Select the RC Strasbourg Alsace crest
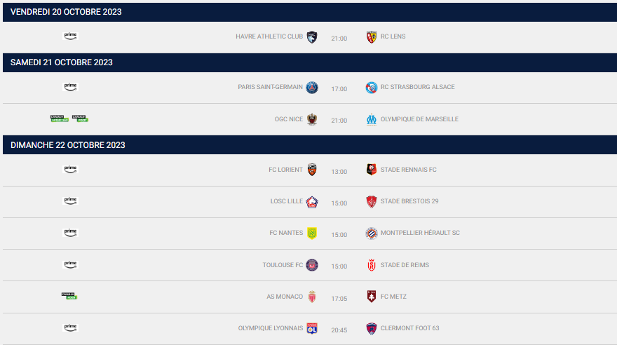This screenshot has height=345, width=617. (372, 88)
